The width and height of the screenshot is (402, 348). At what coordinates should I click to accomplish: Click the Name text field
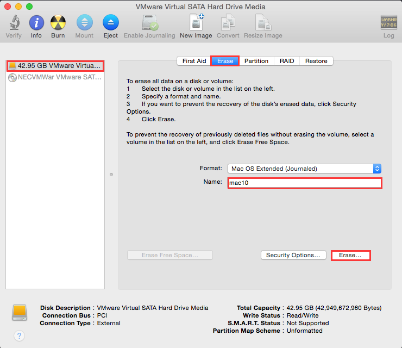(x=305, y=183)
